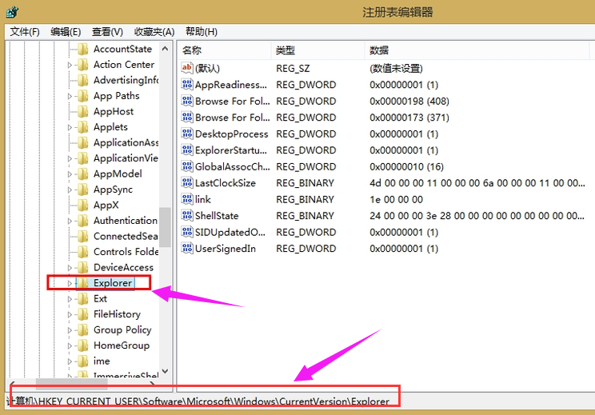The width and height of the screenshot is (595, 415).
Task: Click the link binary value icon
Action: (x=188, y=199)
